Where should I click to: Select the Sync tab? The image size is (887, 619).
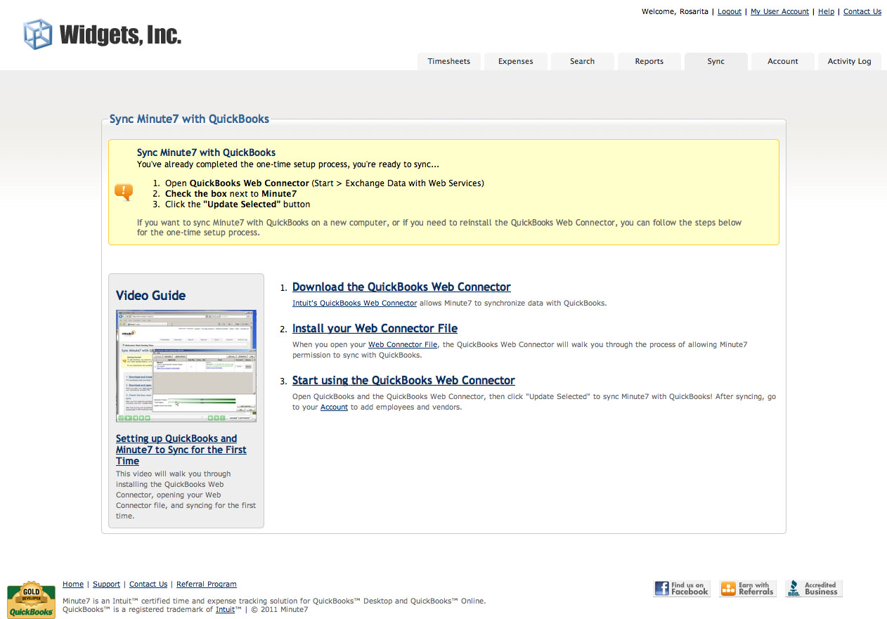click(716, 61)
